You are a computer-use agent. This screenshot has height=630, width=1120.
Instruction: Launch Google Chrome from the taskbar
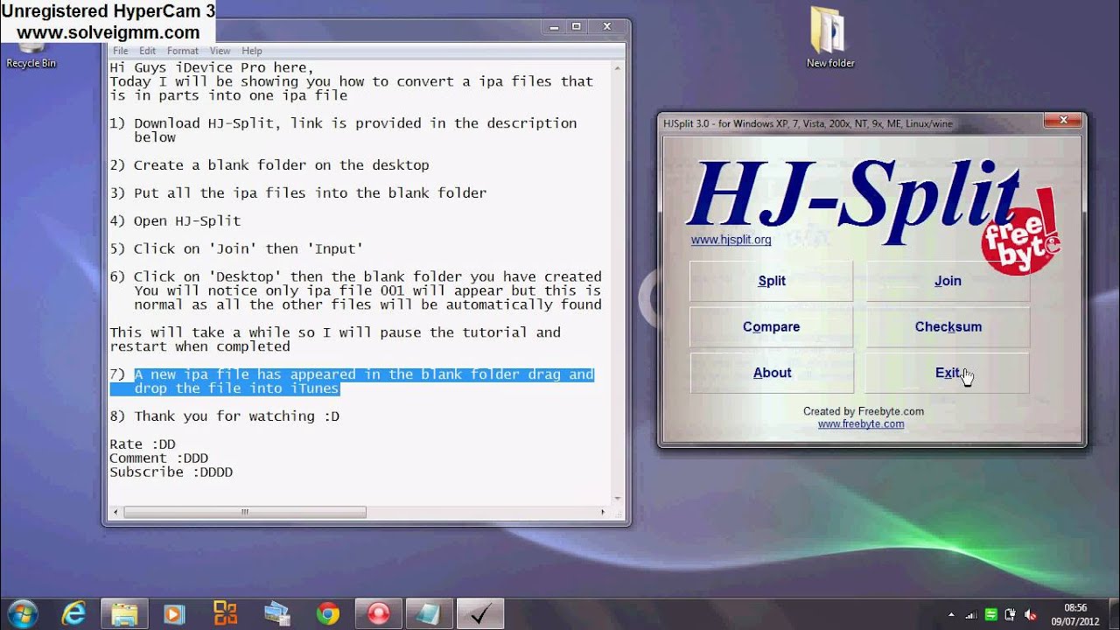click(x=327, y=613)
